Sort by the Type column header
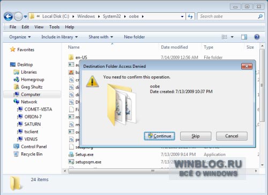268x195 pixels. point(209,47)
